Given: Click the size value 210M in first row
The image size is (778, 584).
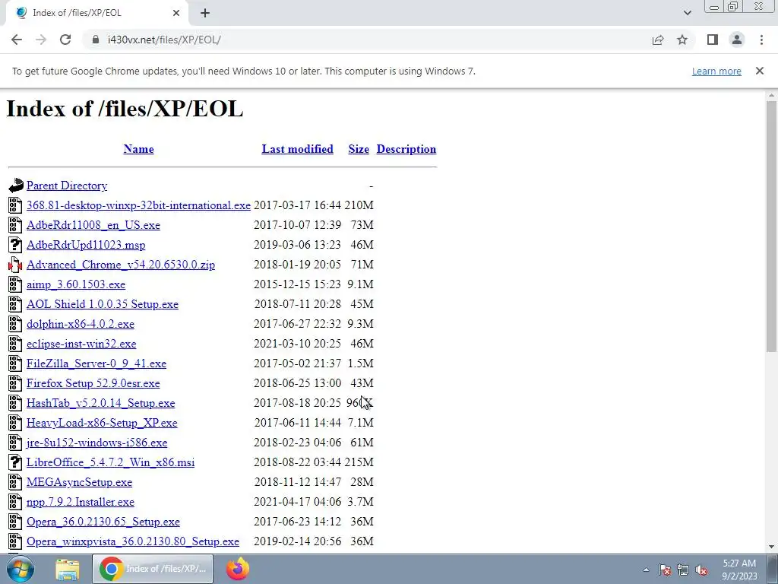Looking at the screenshot, I should coord(359,205).
